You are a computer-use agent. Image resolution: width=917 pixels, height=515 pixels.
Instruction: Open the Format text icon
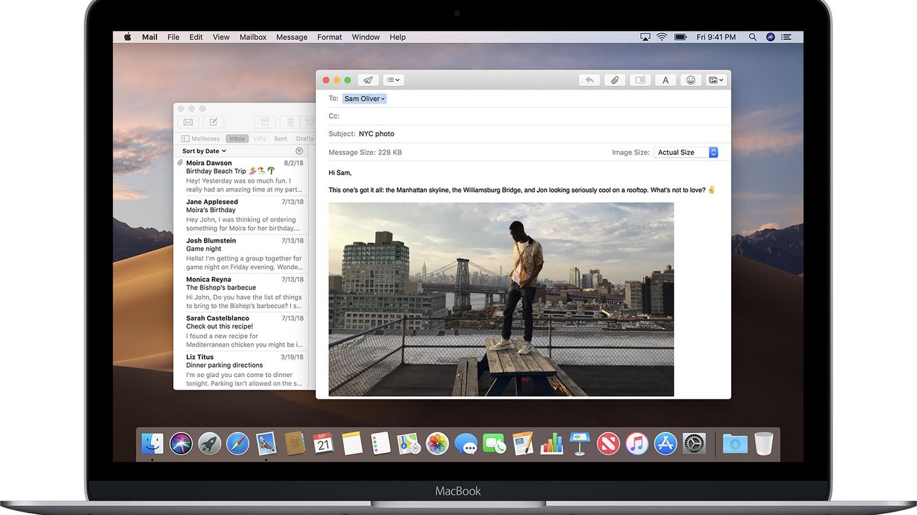[665, 80]
